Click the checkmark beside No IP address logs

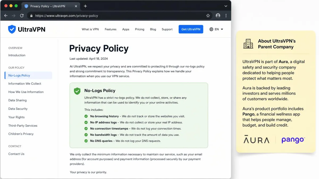[86, 122]
